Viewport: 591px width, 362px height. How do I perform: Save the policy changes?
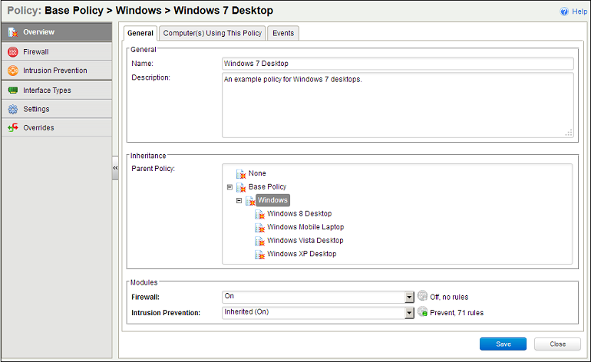(x=503, y=344)
